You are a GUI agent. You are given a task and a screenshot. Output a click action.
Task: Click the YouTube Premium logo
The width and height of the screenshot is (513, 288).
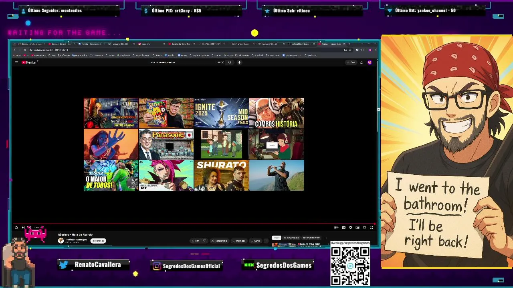(x=29, y=62)
